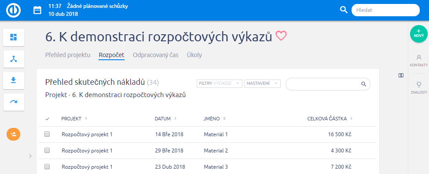429x174 pixels.
Task: Check the Materiál 1 row checkbox
Action: click(x=47, y=134)
